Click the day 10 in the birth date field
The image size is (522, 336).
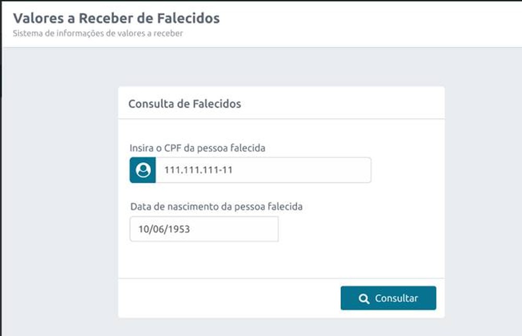(x=143, y=229)
